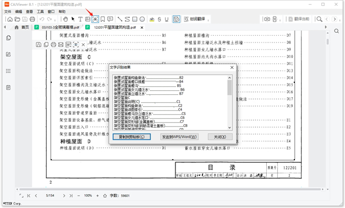Open the 文件 menu
This screenshot has height=208, width=345.
click(x=7, y=11)
